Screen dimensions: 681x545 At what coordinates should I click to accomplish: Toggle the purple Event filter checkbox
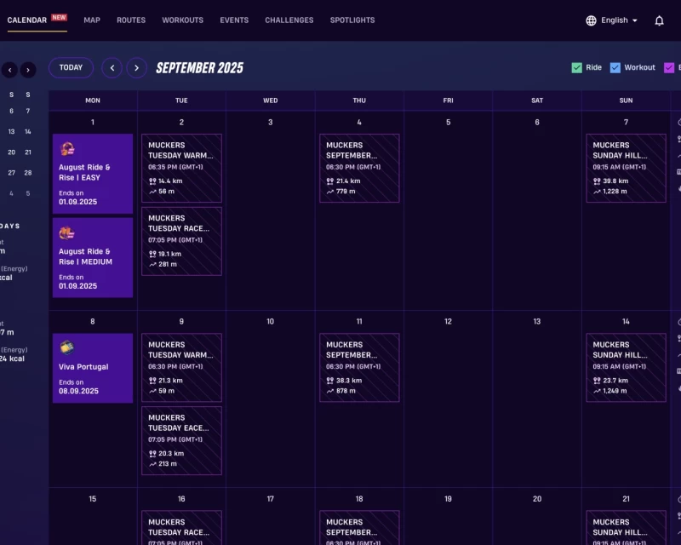[x=668, y=67]
